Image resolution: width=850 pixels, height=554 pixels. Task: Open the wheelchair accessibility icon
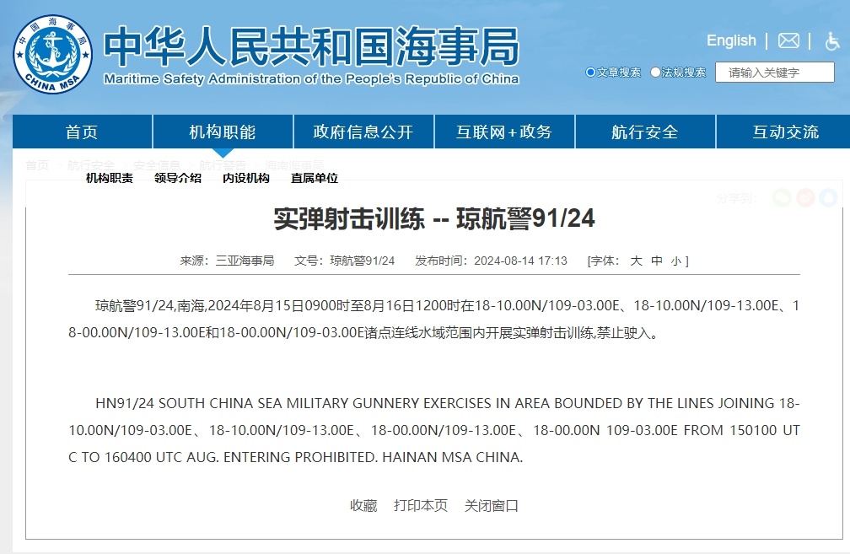click(x=832, y=41)
